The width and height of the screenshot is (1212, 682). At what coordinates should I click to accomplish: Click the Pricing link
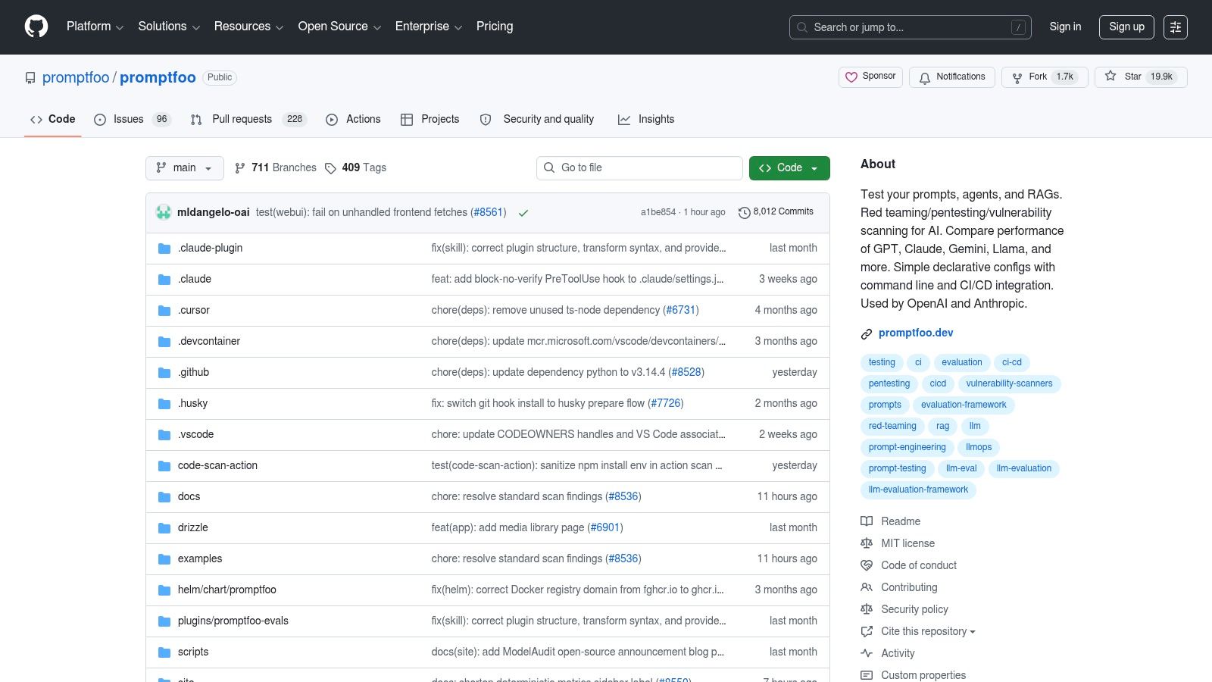point(495,27)
